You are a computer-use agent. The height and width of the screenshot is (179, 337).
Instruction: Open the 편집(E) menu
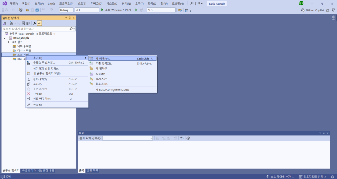pyautogui.click(x=26, y=4)
